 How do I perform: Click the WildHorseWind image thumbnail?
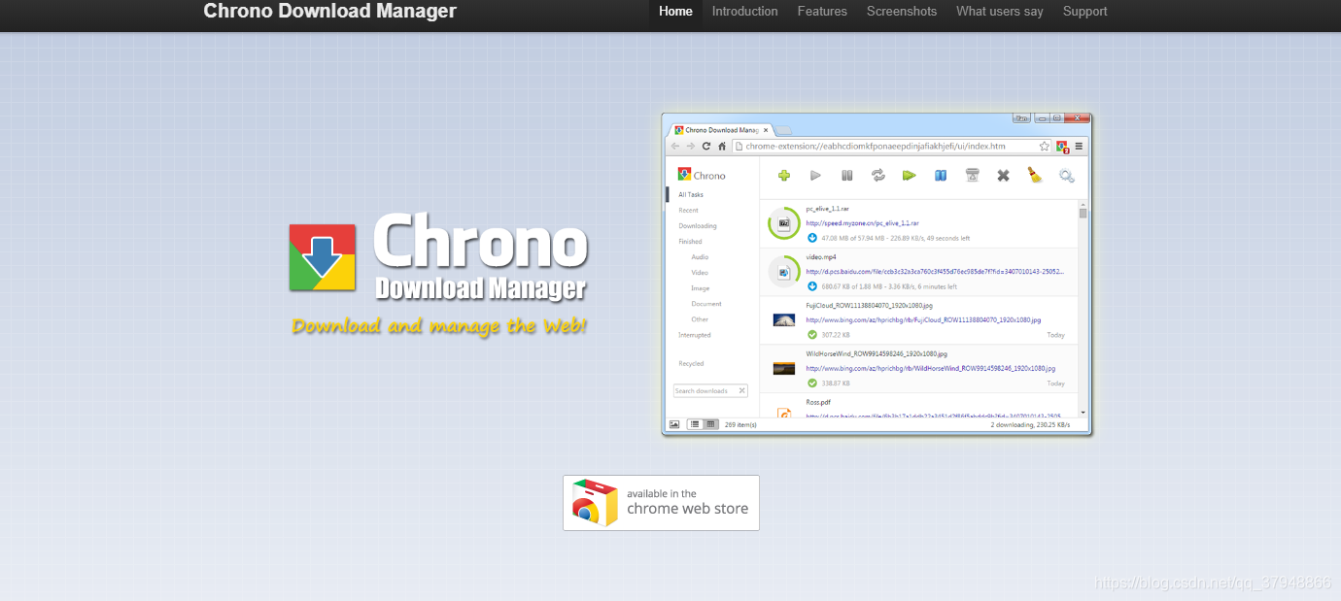point(784,369)
